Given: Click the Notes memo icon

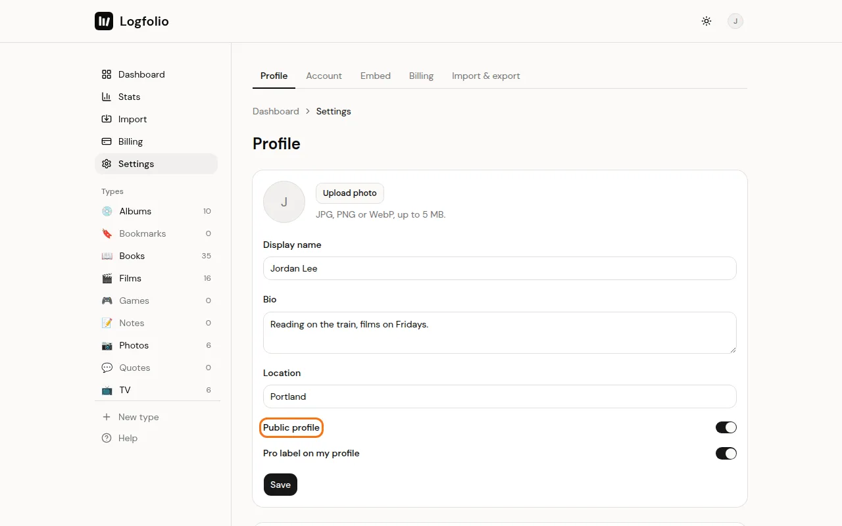Looking at the screenshot, I should 107,323.
